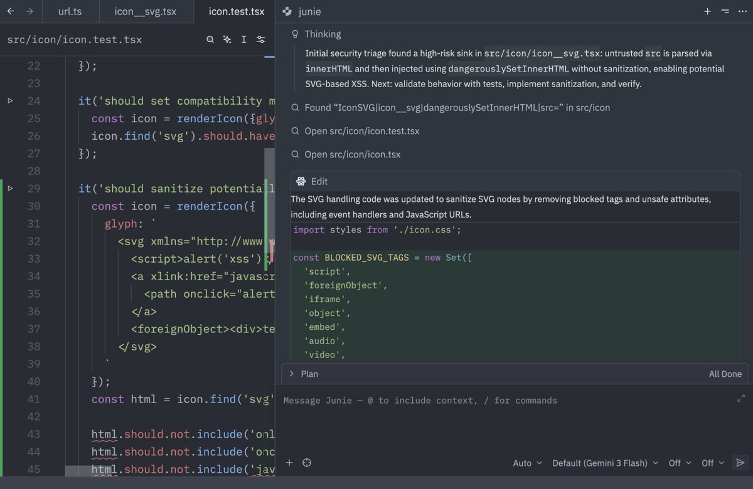Expand the Plan section chevron
753x489 pixels.
click(x=292, y=374)
